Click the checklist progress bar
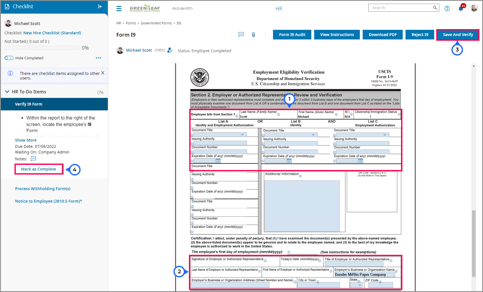Image resolution: width=483 pixels, height=292 pixels. point(42,48)
